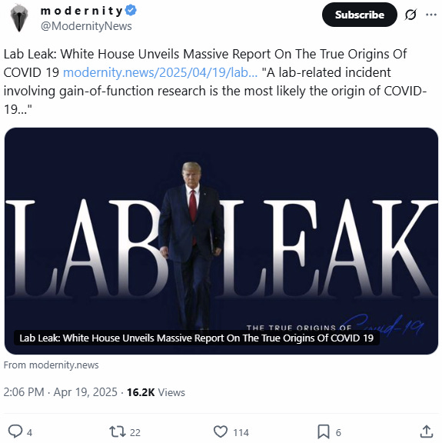Viewport: 442px width, 443px height.
Task: Click the 16.2K Views count
Action: [x=156, y=392]
